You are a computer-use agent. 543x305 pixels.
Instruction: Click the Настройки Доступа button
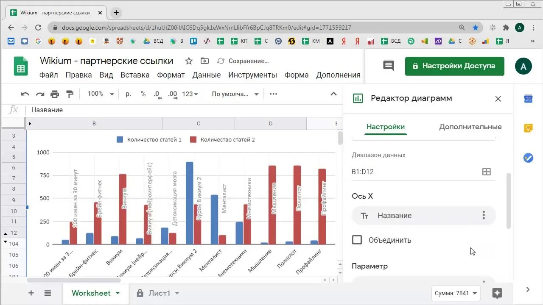click(455, 66)
